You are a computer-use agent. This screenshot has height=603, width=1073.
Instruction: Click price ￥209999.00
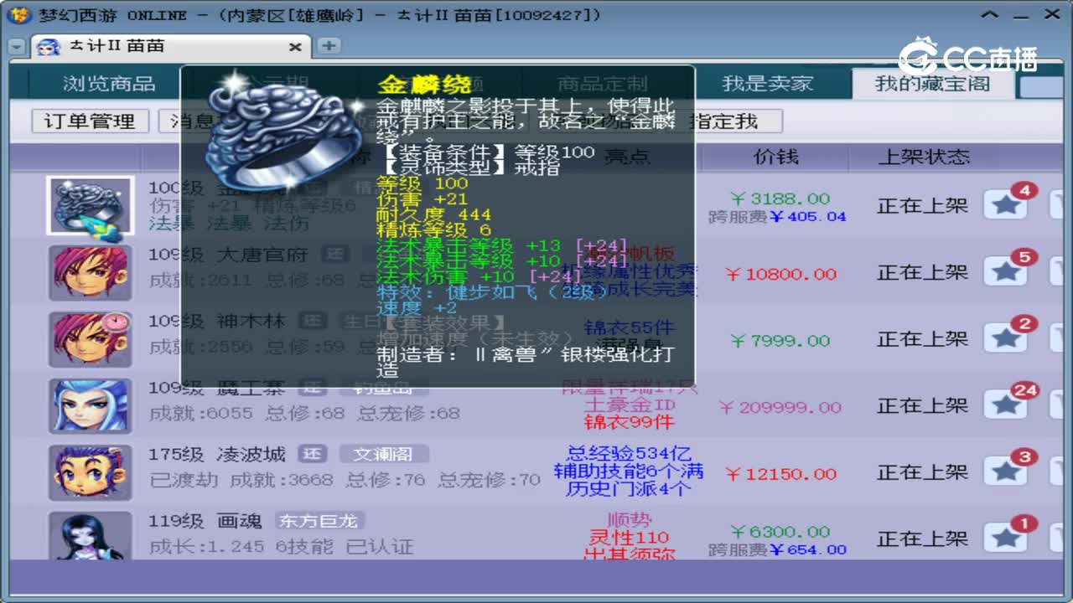click(x=780, y=408)
